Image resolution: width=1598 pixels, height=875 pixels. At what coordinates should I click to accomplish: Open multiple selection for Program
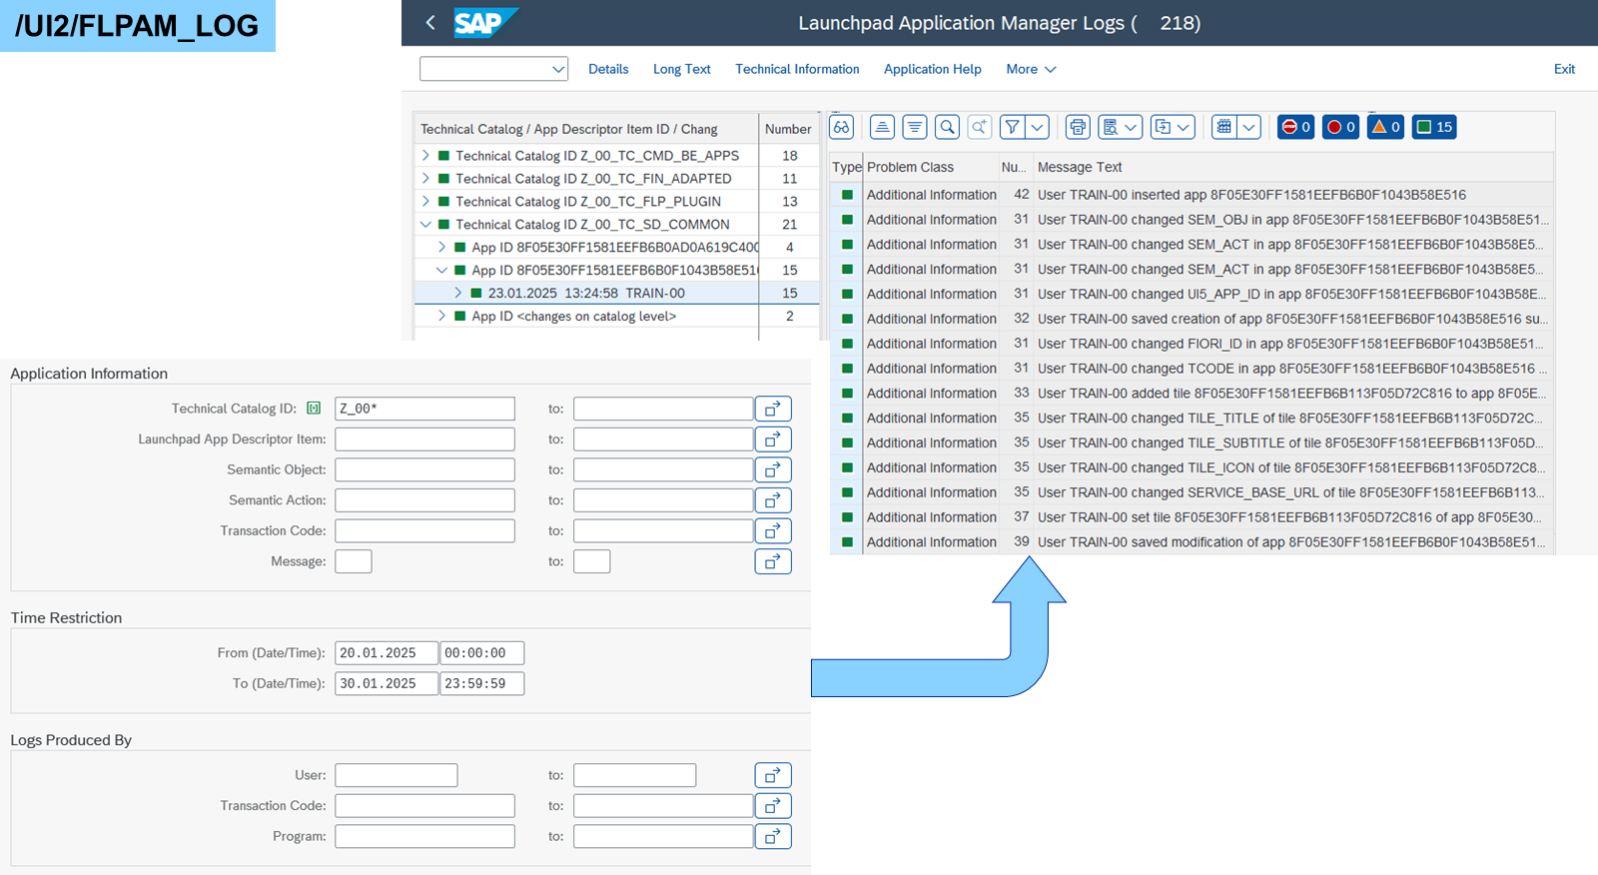[773, 836]
